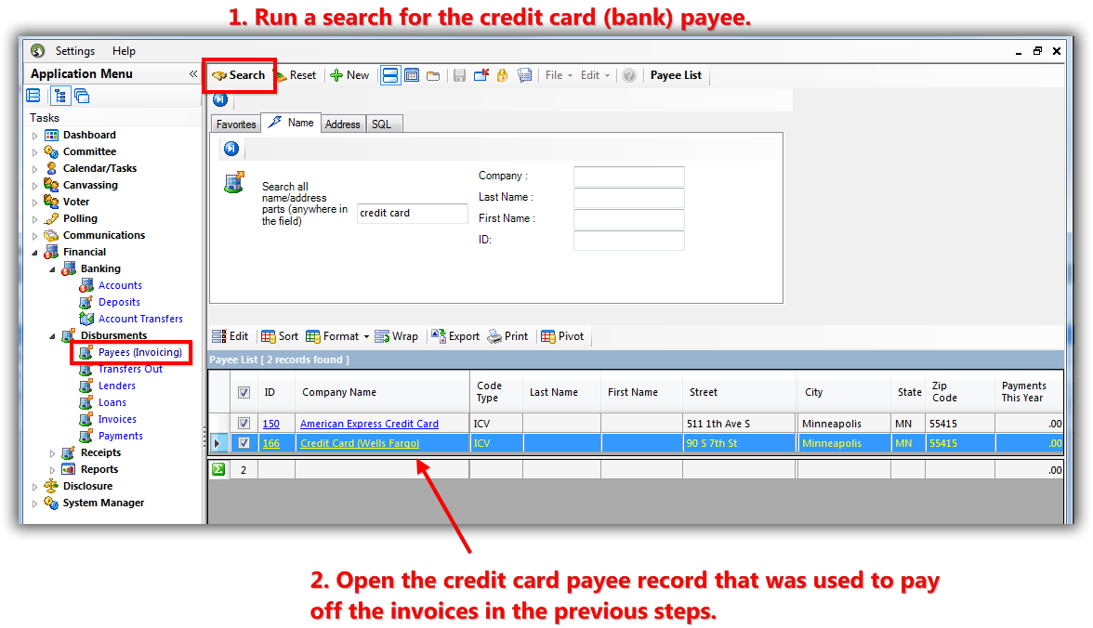The width and height of the screenshot is (1093, 628).
Task: Click the padlock icon in the toolbar
Action: (502, 75)
